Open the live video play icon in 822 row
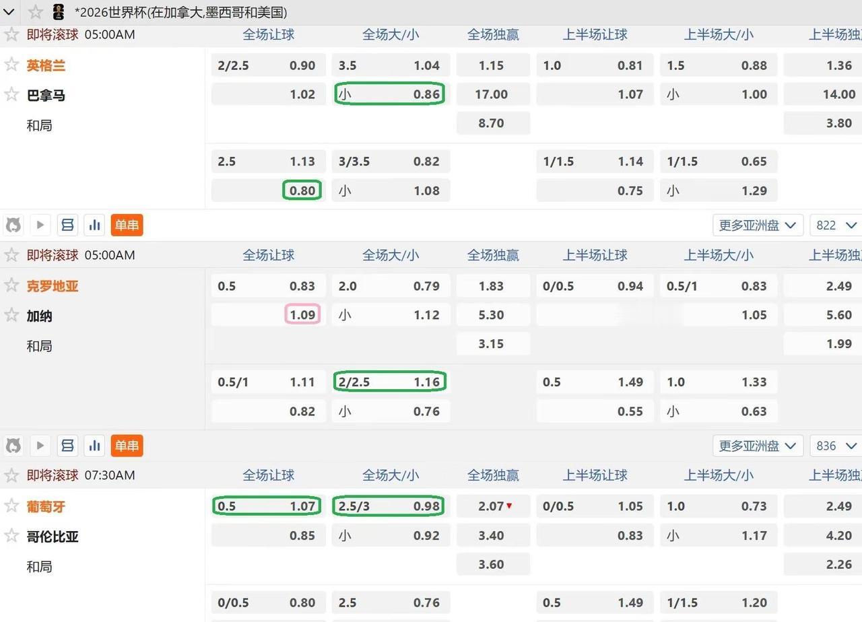Screen dimensions: 862x622 point(40,225)
